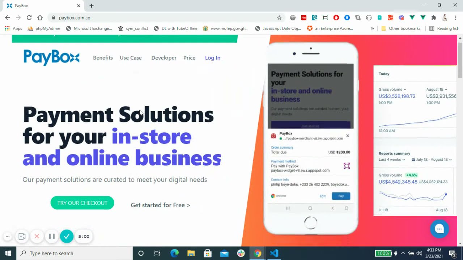The height and width of the screenshot is (260, 463).
Task: Open the Use Case menu item
Action: click(131, 58)
